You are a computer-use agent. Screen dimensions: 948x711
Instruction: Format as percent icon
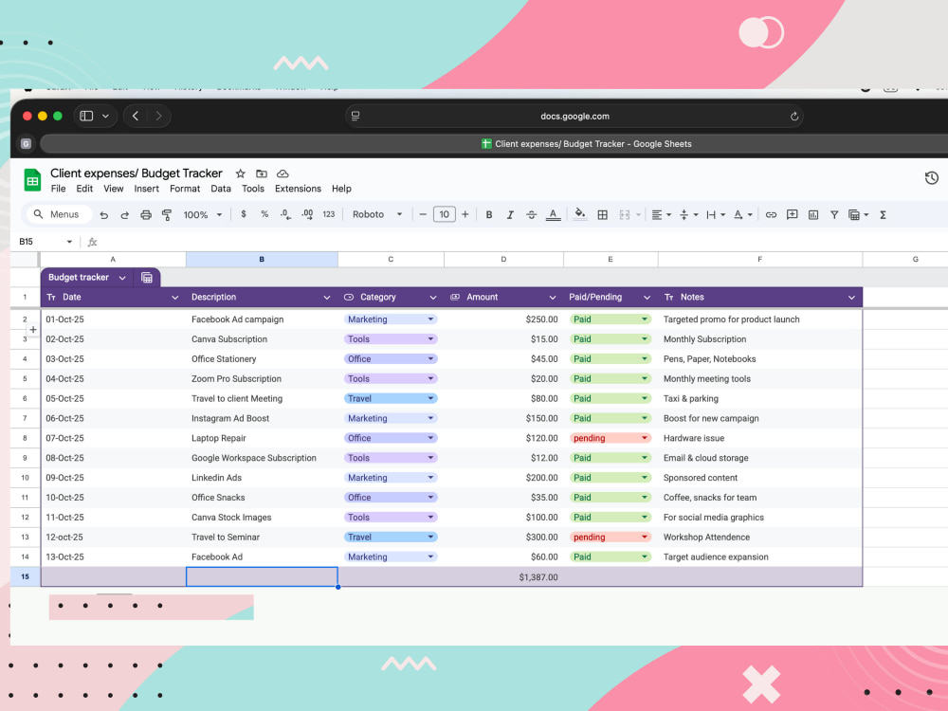264,214
